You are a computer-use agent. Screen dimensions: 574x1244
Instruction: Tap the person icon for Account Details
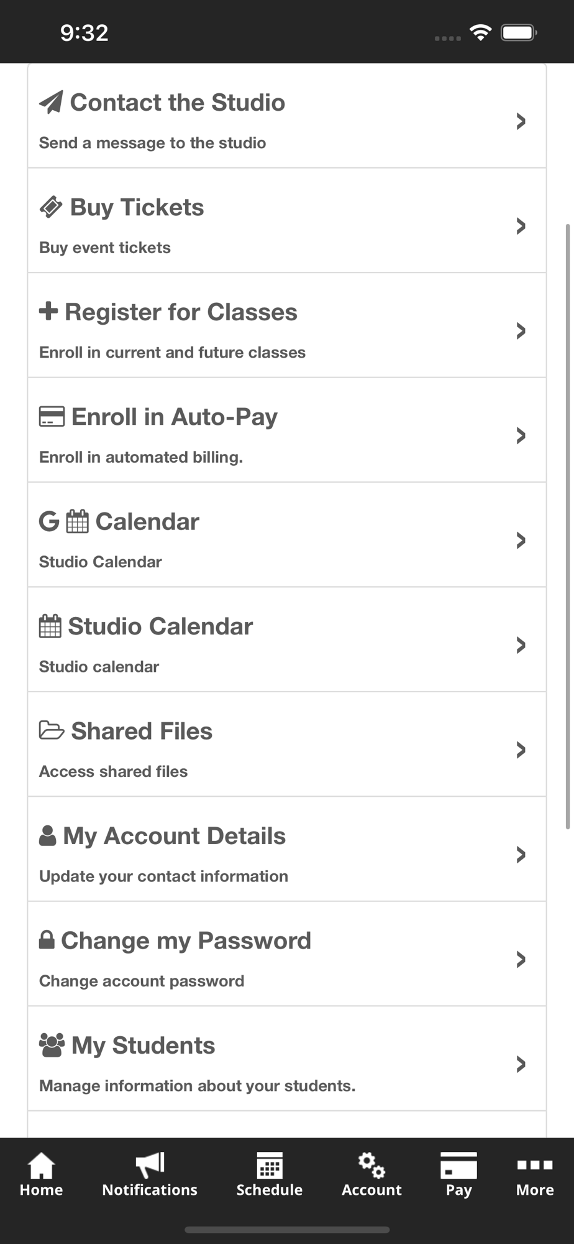pyautogui.click(x=48, y=835)
